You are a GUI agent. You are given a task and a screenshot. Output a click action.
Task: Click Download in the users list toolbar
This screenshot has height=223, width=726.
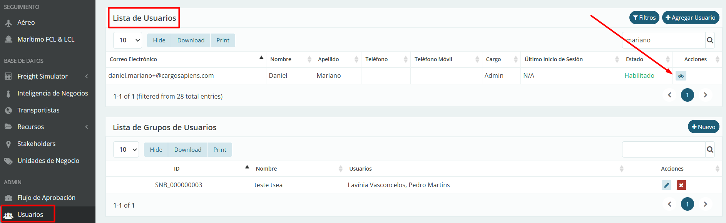pyautogui.click(x=191, y=40)
